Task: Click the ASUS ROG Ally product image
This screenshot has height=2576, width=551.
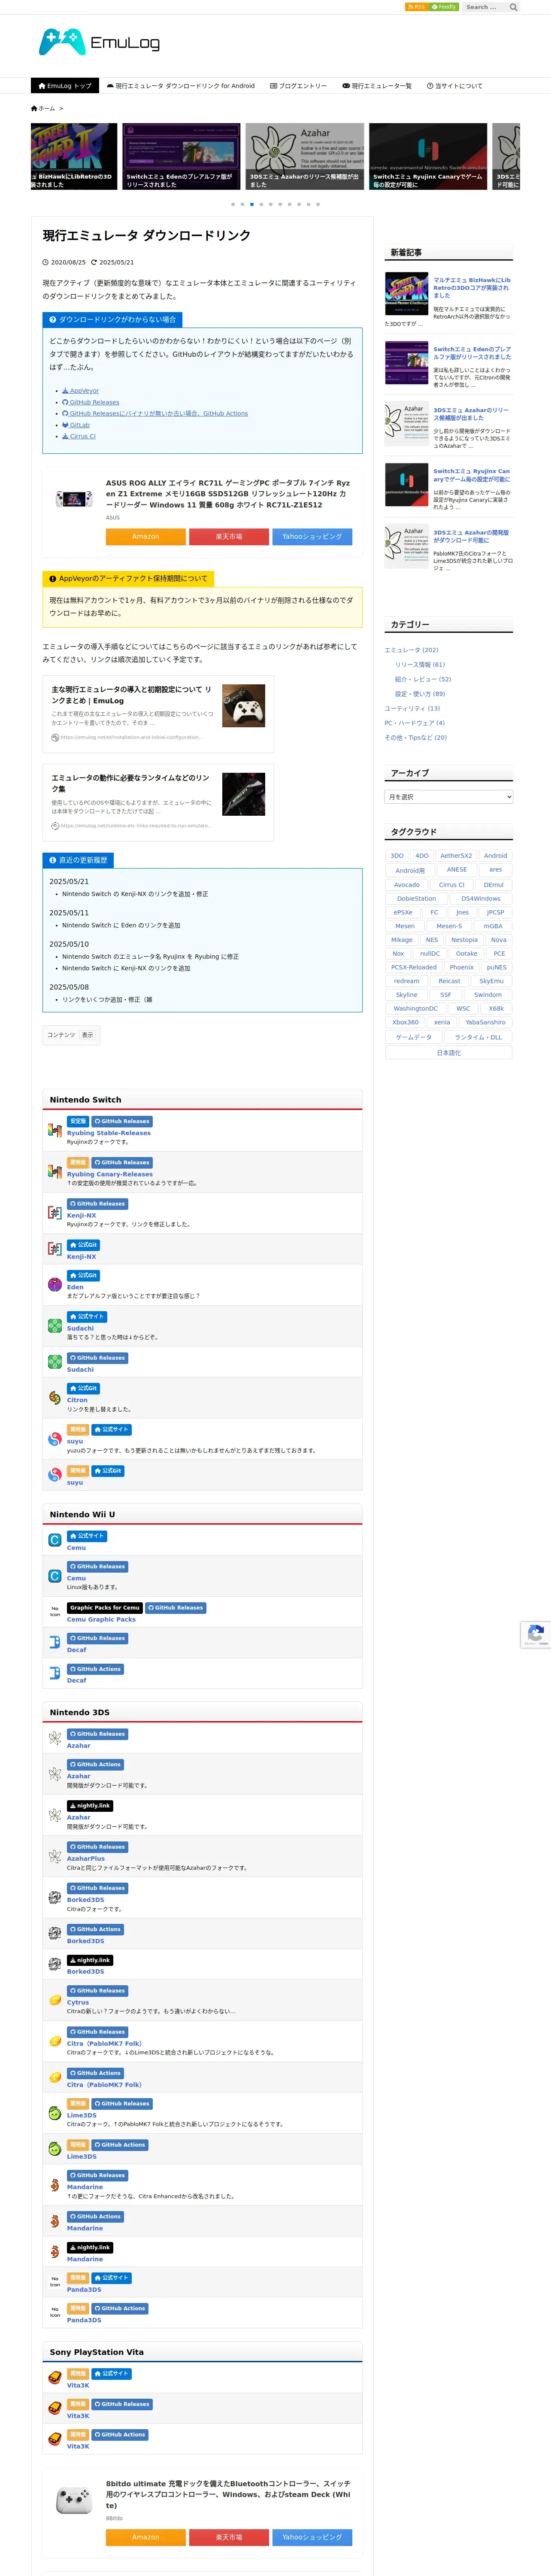Action: click(x=74, y=499)
